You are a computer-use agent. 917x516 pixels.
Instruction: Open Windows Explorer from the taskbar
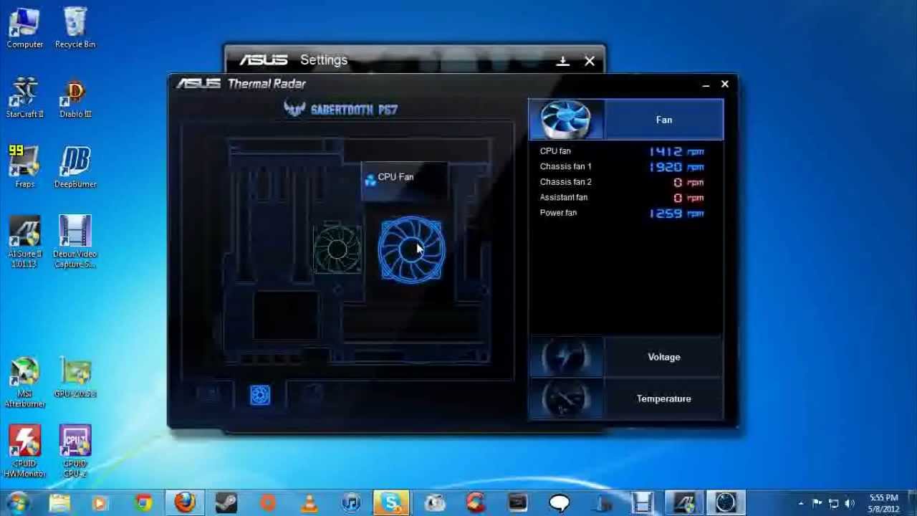(x=59, y=503)
